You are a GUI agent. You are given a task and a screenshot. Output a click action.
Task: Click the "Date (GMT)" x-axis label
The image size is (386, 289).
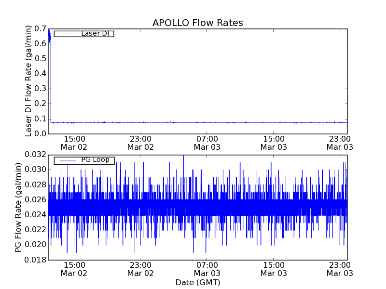click(197, 282)
